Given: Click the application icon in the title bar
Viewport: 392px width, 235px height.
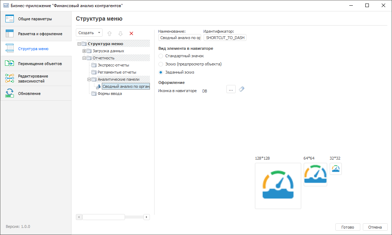Looking at the screenshot, I should pos(6,5).
